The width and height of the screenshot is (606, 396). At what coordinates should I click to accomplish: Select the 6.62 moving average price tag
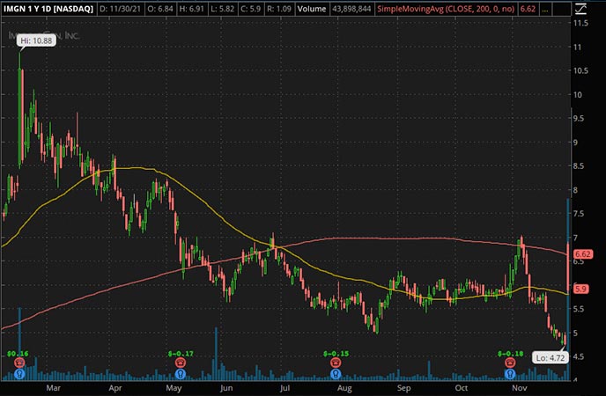coord(582,253)
